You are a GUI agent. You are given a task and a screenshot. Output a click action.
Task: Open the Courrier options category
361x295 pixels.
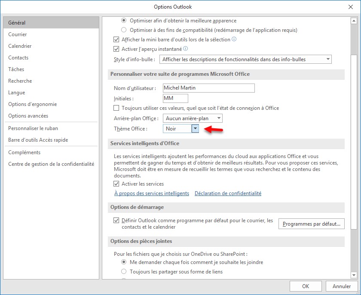pyautogui.click(x=51, y=34)
